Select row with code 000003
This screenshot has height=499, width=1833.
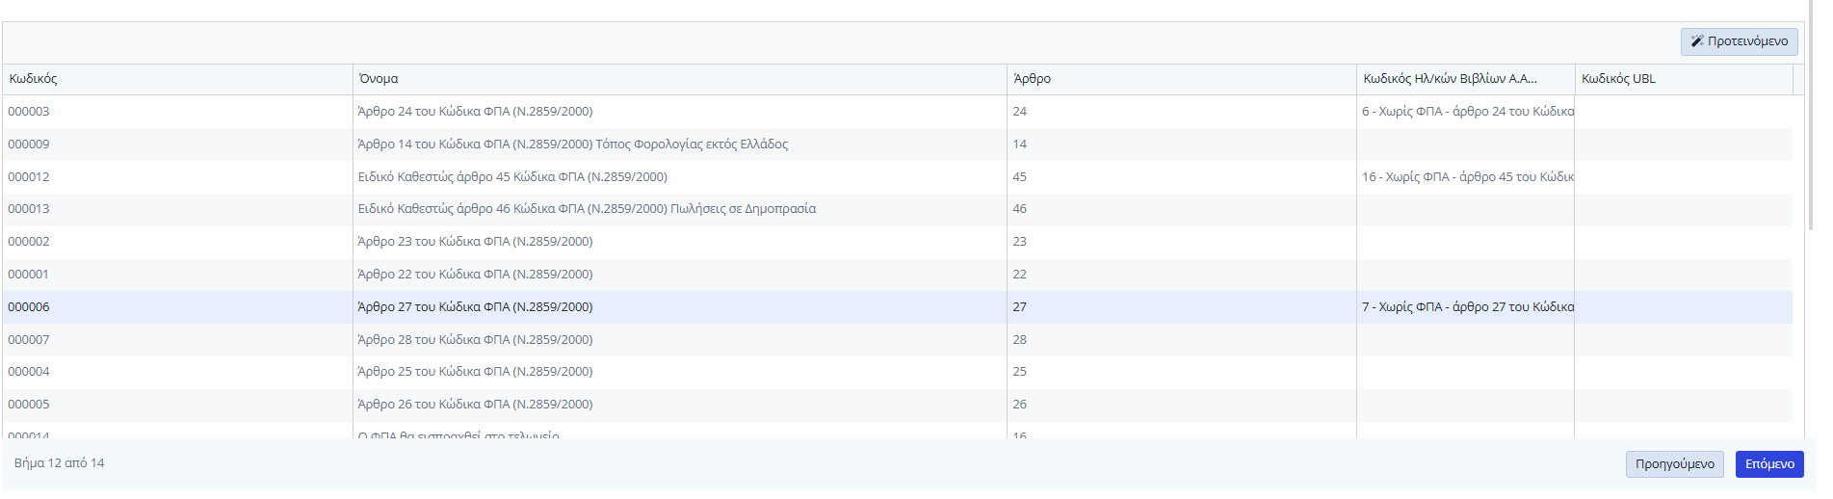[x=29, y=112]
